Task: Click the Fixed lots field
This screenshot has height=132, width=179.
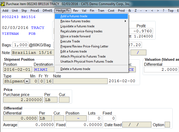Action: [x=109, y=118]
